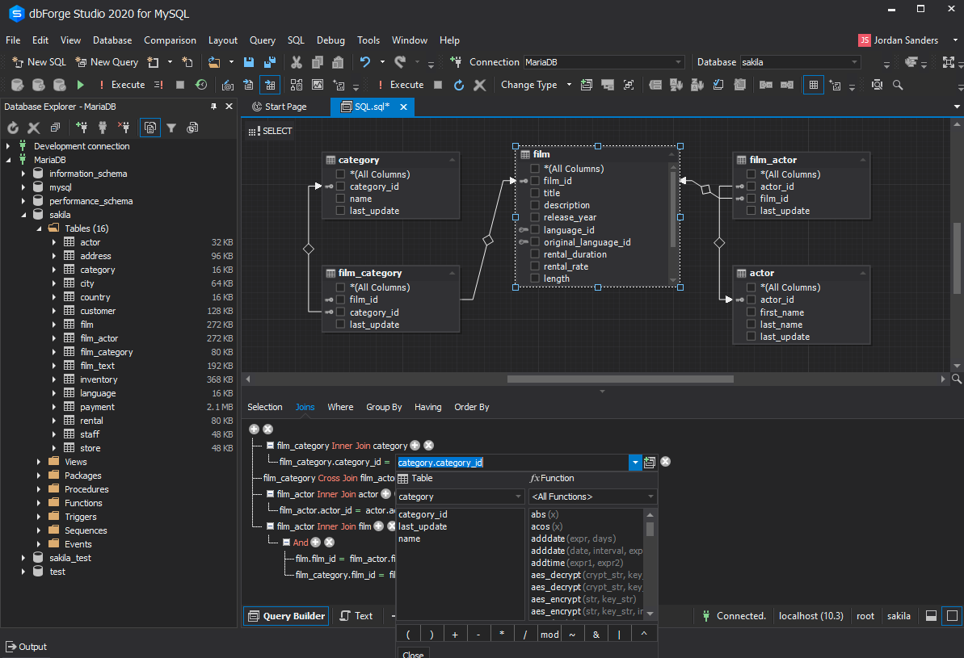Select the New Connection icon in Database Explorer toolbar
964x658 pixels.
[81, 127]
